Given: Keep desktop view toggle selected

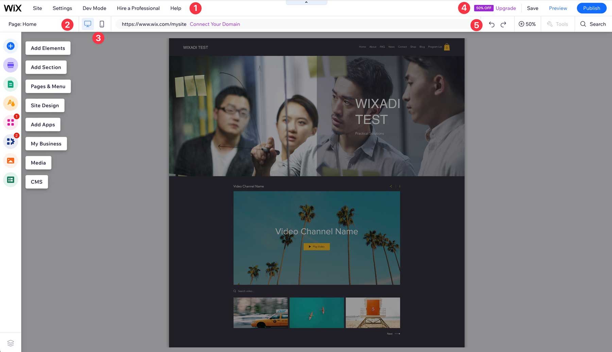Looking at the screenshot, I should point(88,24).
